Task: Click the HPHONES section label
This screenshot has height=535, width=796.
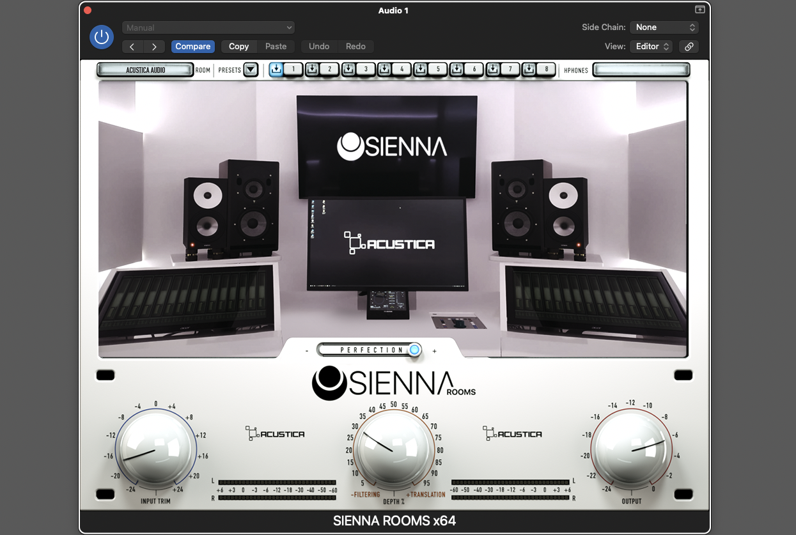Action: 576,70
